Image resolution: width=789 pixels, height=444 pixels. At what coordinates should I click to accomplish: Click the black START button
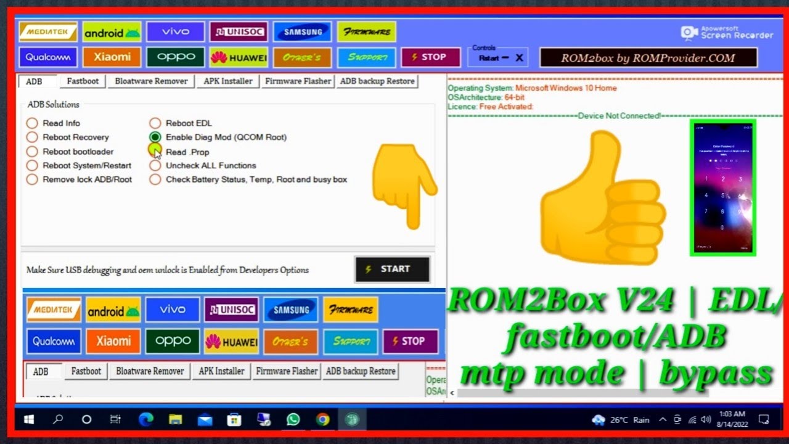pos(392,269)
